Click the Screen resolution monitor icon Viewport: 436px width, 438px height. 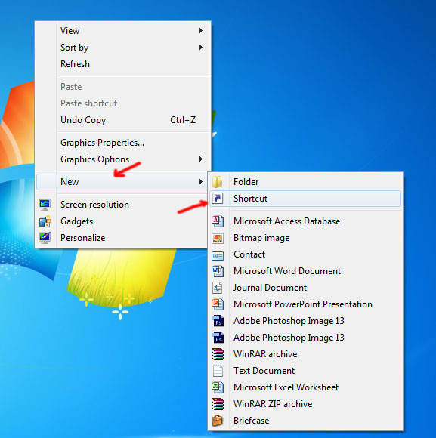click(x=45, y=205)
